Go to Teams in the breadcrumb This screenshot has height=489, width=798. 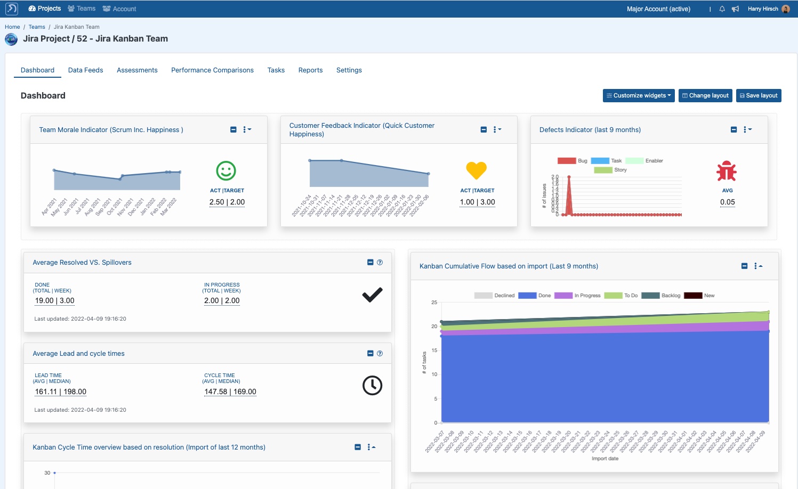(x=37, y=27)
